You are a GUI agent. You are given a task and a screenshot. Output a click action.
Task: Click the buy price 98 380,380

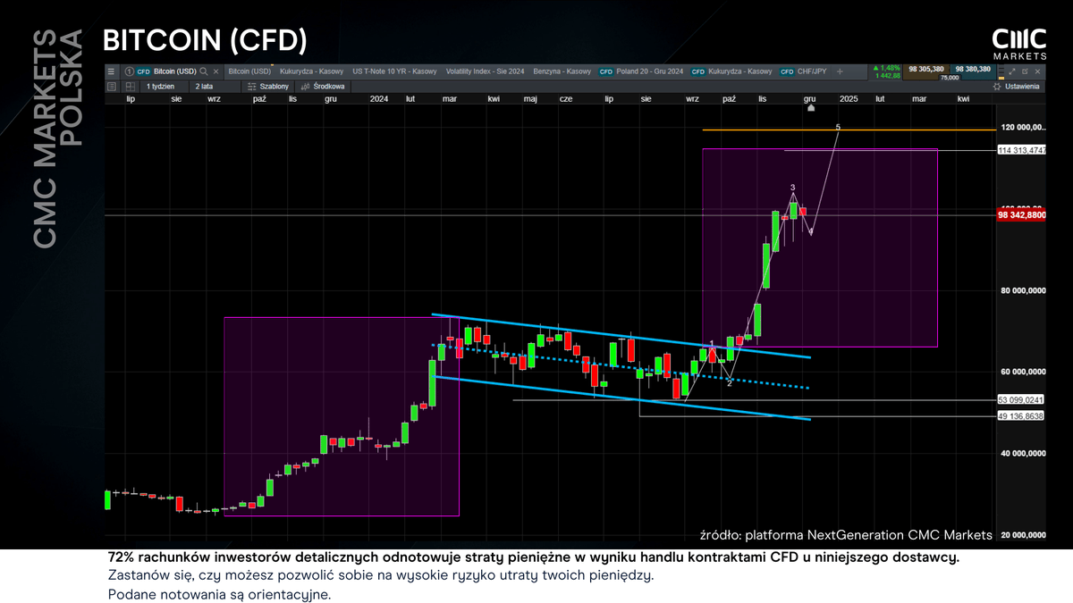click(973, 69)
